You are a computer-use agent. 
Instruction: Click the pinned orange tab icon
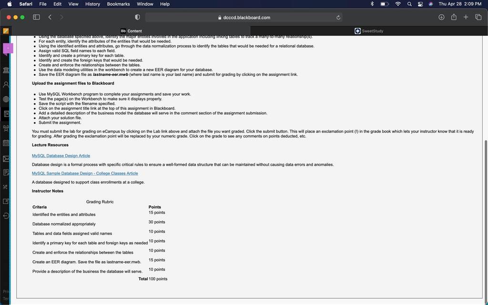pos(6,31)
